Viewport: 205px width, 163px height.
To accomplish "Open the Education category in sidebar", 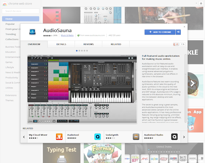I will [11, 52].
